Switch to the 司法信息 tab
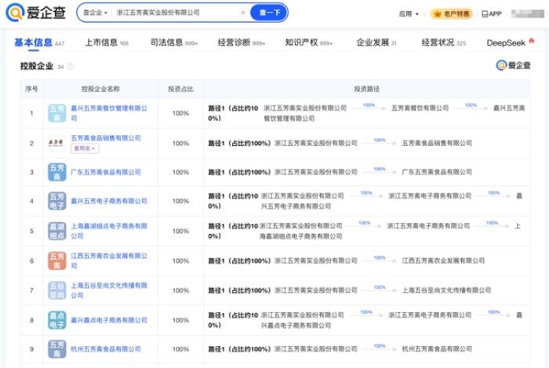Image resolution: width=549 pixels, height=368 pixels. [173, 42]
